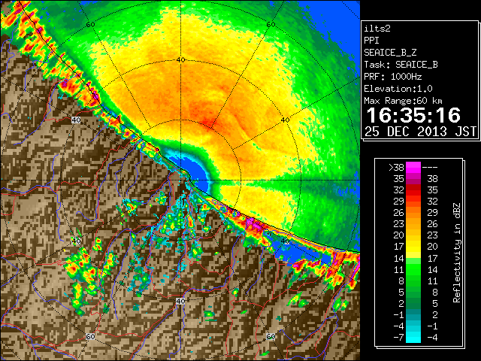
Task: Click the "Max Range:60 km" line
Action: (403, 101)
